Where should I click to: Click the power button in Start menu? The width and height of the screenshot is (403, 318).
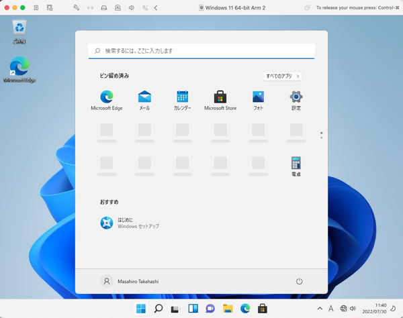(x=299, y=281)
